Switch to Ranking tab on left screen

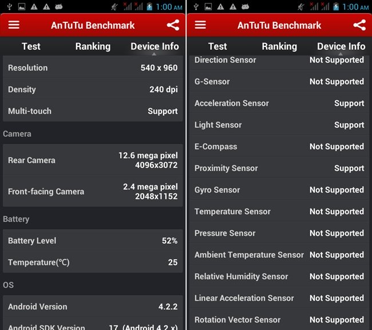coord(93,46)
